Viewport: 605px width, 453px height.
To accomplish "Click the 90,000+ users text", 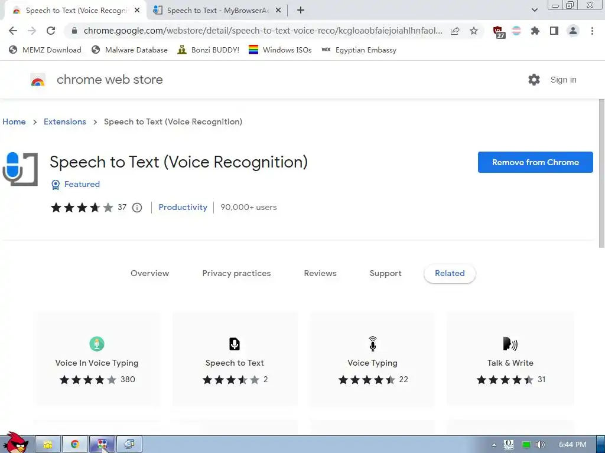I will click(x=249, y=207).
